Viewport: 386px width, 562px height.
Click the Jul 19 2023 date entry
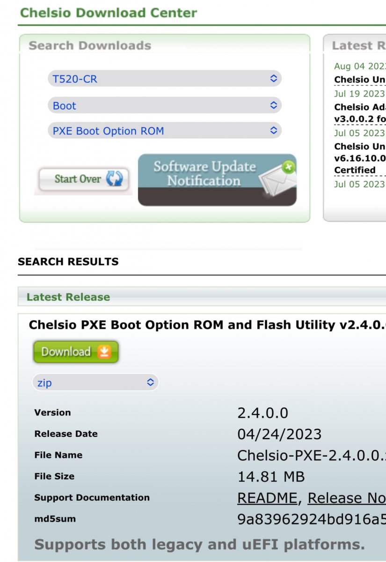click(x=359, y=94)
